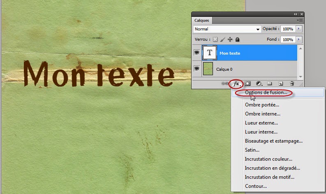326x194 pixels.
Task: Click the Opacité 100% field
Action: tap(288, 29)
